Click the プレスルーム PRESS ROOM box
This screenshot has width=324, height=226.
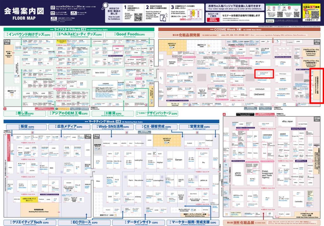coord(175,104)
